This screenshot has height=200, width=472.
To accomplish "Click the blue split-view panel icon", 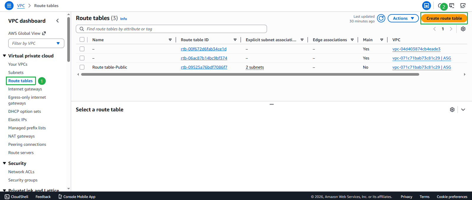I will coord(427,6).
